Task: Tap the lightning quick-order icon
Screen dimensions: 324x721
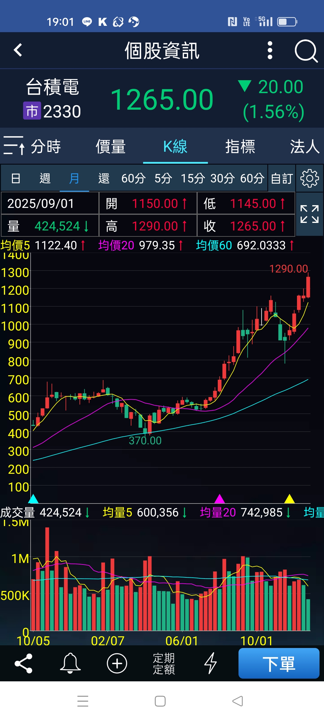Action: point(211,663)
